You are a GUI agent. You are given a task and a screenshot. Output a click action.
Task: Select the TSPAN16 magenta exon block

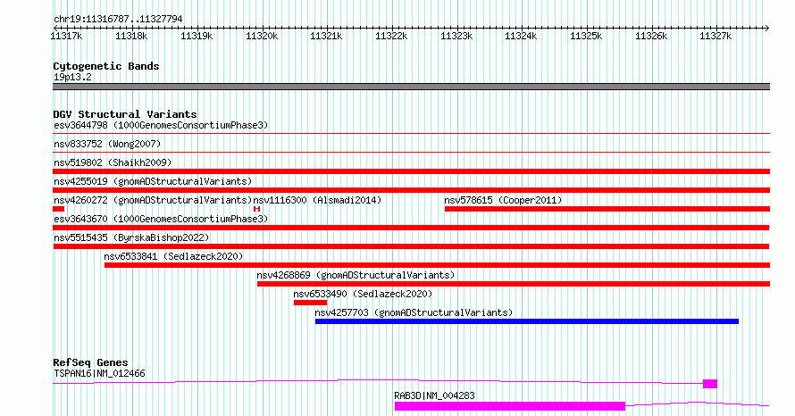[x=710, y=384]
